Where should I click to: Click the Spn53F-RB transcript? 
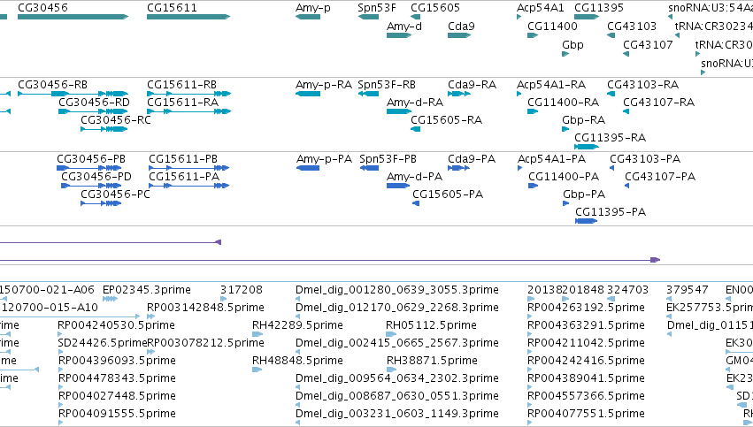click(x=368, y=94)
